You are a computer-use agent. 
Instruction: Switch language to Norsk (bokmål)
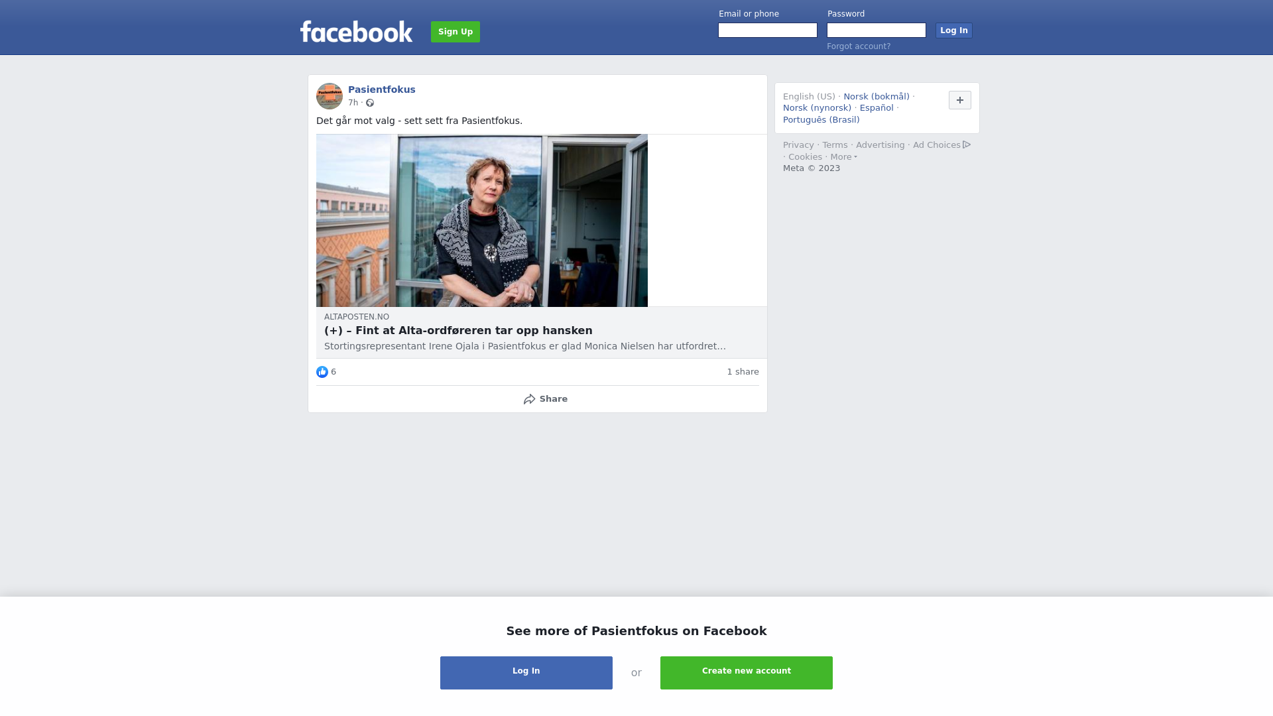(877, 97)
